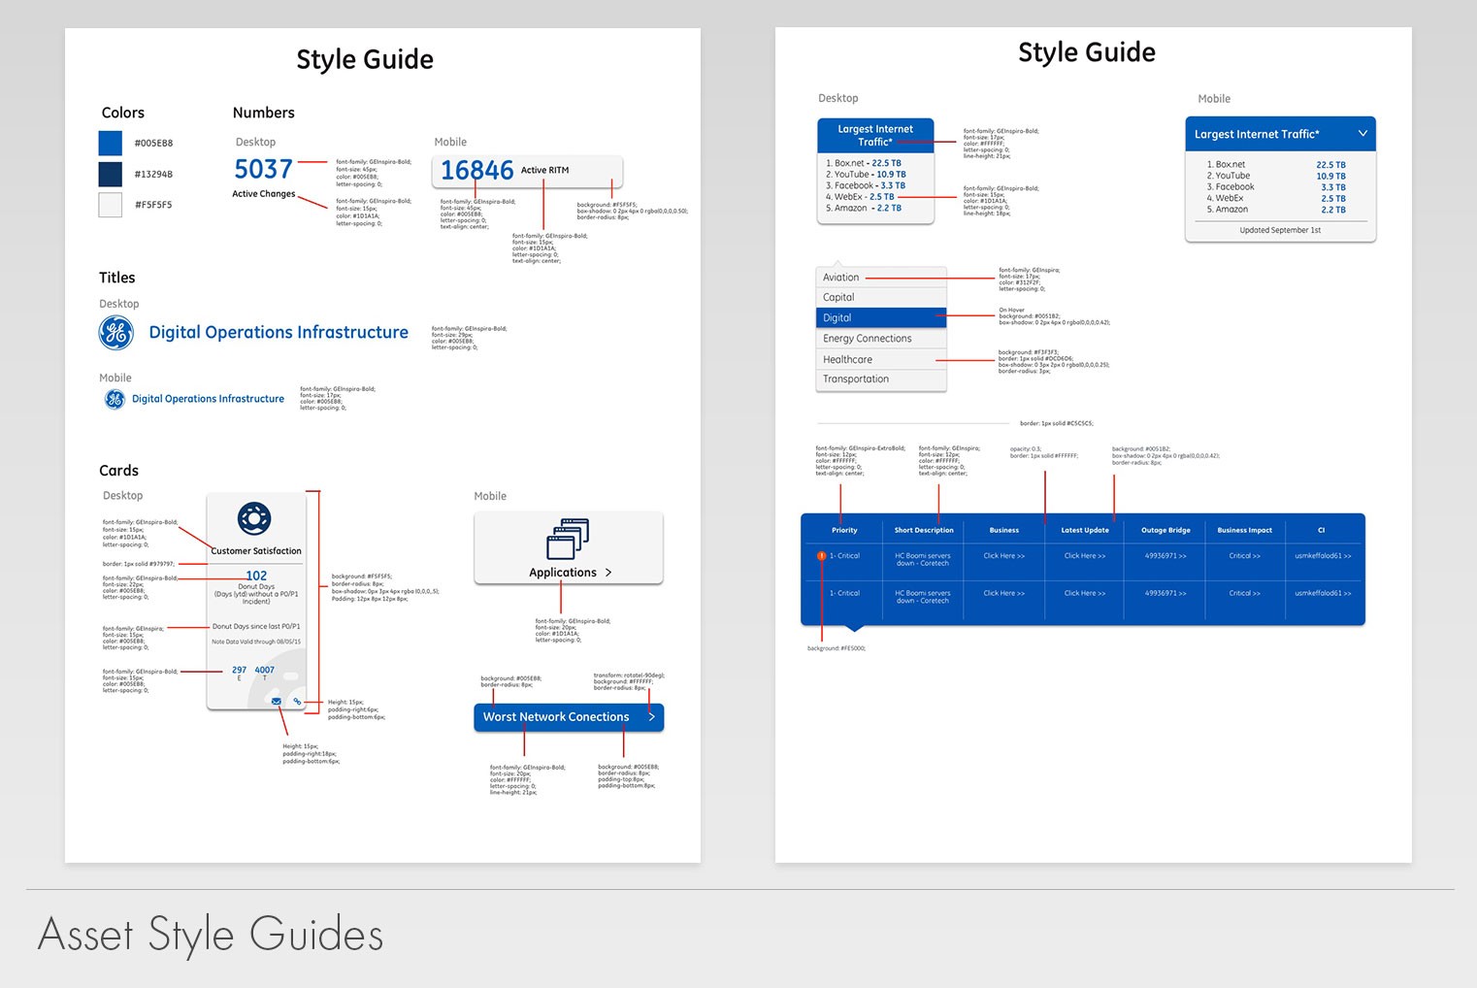The image size is (1477, 988).
Task: Click the 4007 T value on card
Action: (264, 673)
